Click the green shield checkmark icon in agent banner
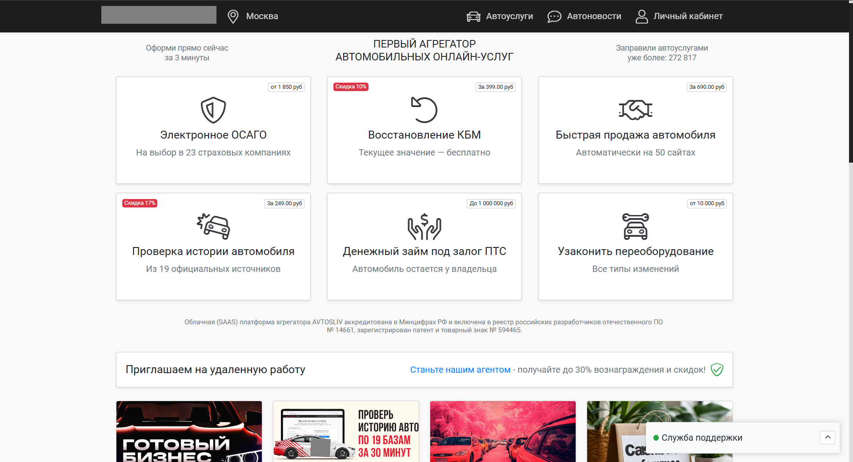The width and height of the screenshot is (853, 462). pos(717,370)
